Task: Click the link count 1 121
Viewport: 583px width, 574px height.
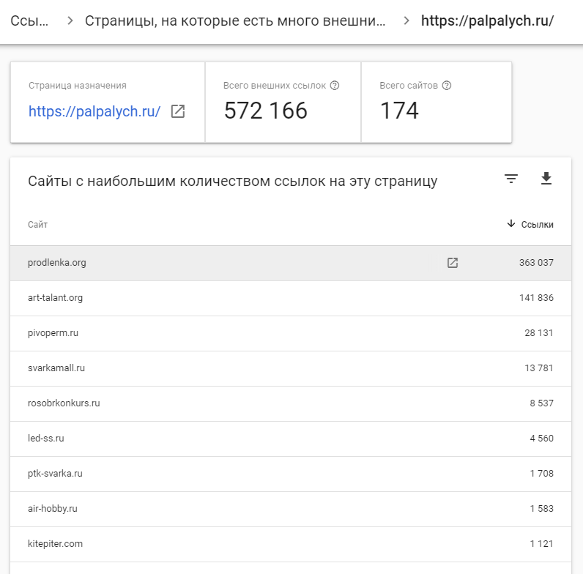Action: (541, 544)
